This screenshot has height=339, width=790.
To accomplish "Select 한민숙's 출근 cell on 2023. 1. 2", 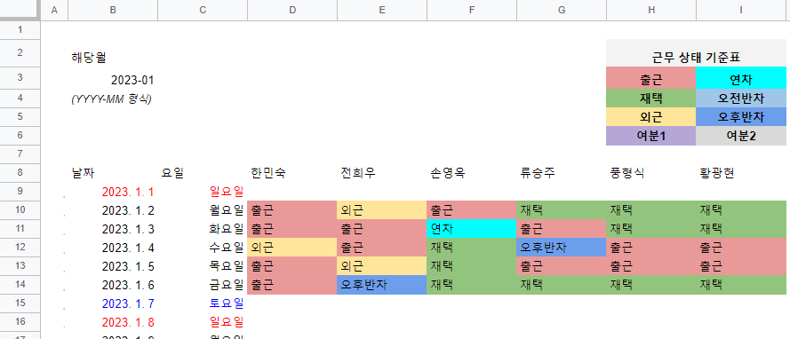I will (292, 210).
